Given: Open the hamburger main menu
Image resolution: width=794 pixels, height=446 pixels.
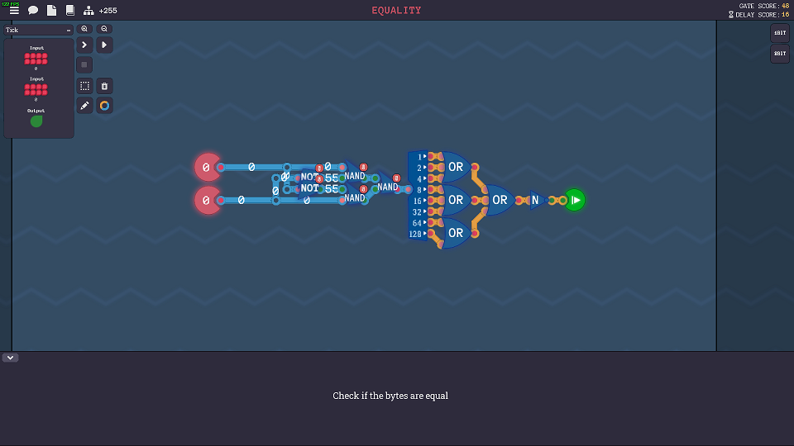Looking at the screenshot, I should click(14, 11).
